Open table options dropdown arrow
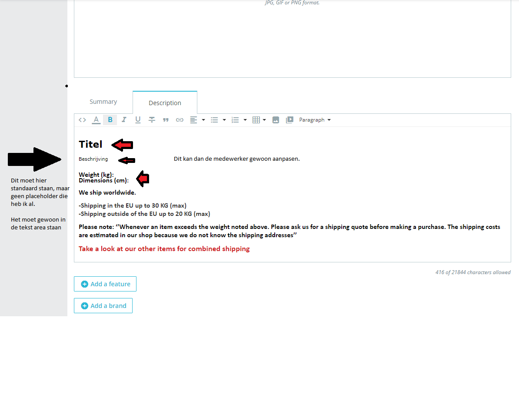The image size is (519, 414). click(x=264, y=120)
